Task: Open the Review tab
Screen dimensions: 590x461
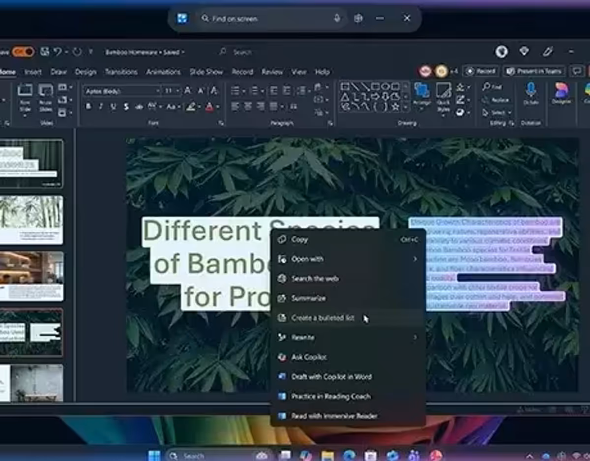Action: (272, 72)
